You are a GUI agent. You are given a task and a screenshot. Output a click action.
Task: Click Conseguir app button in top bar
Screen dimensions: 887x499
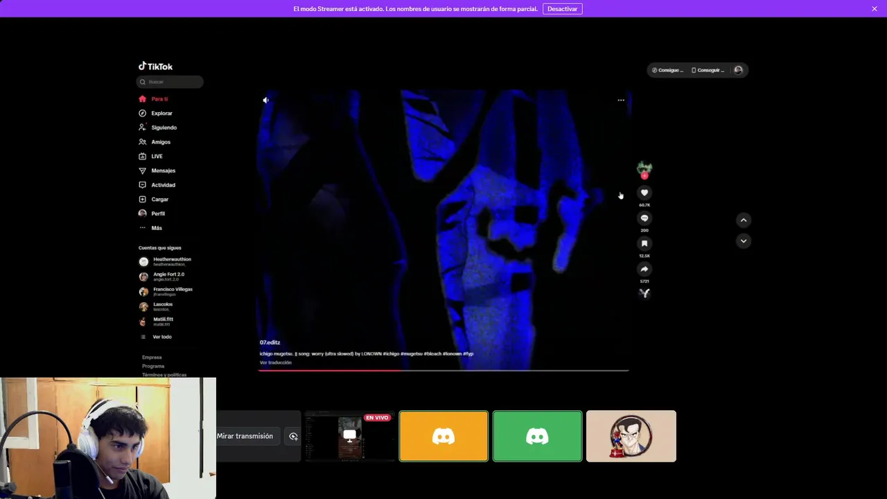708,70
